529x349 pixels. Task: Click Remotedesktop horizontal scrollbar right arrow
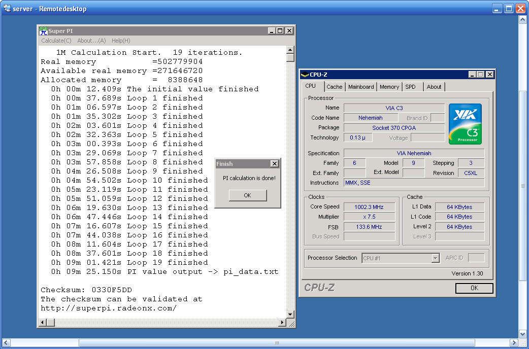pos(513,343)
